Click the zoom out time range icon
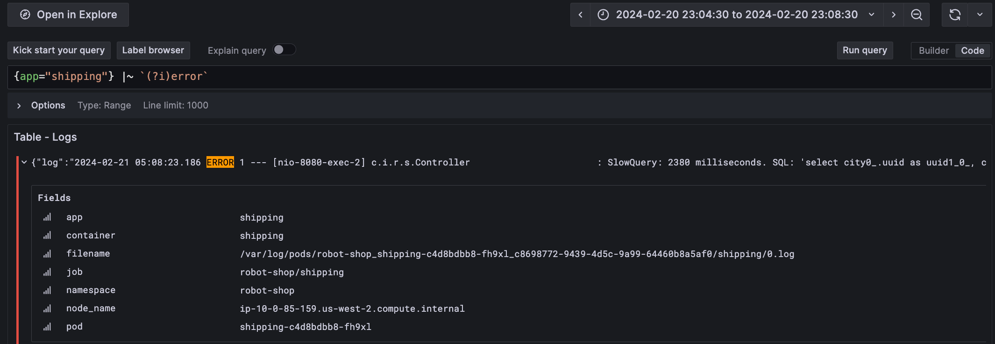 point(917,15)
